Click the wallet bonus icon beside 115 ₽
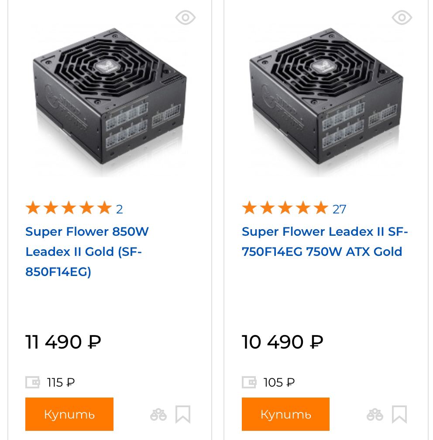The height and width of the screenshot is (440, 433). tap(32, 382)
